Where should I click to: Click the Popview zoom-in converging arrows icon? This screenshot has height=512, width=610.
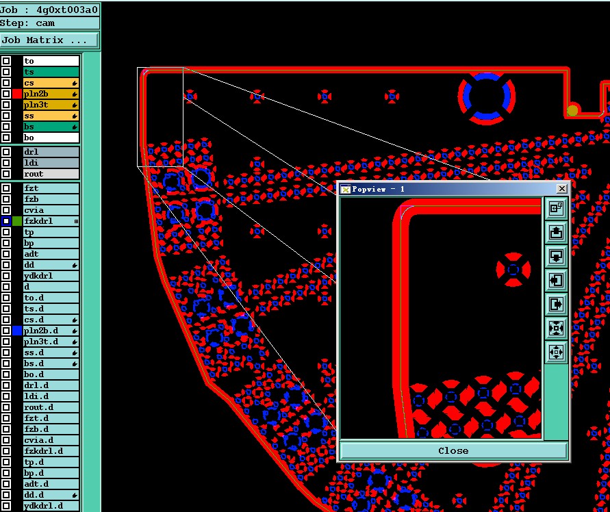[x=556, y=328]
